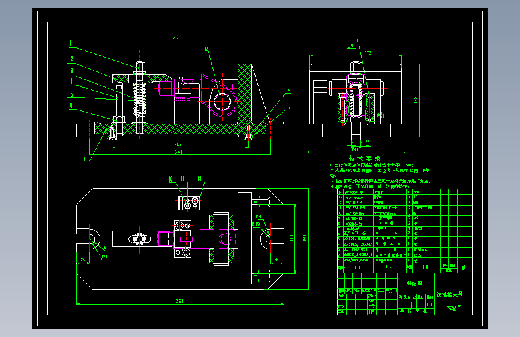Select technical requirement line 3 text
The width and height of the screenshot is (520, 337).
click(x=381, y=182)
